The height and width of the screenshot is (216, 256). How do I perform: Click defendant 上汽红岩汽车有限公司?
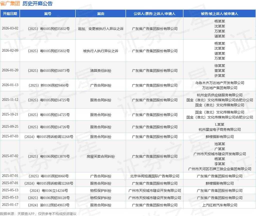(x=219, y=205)
